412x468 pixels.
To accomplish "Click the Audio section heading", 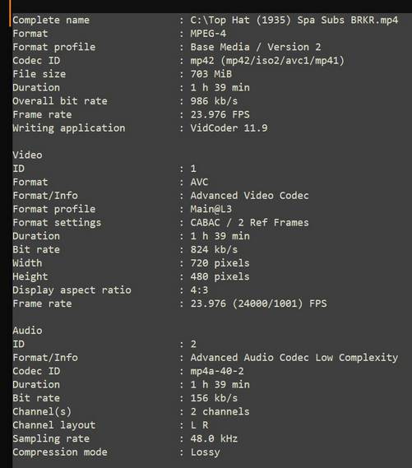I will pos(27,331).
